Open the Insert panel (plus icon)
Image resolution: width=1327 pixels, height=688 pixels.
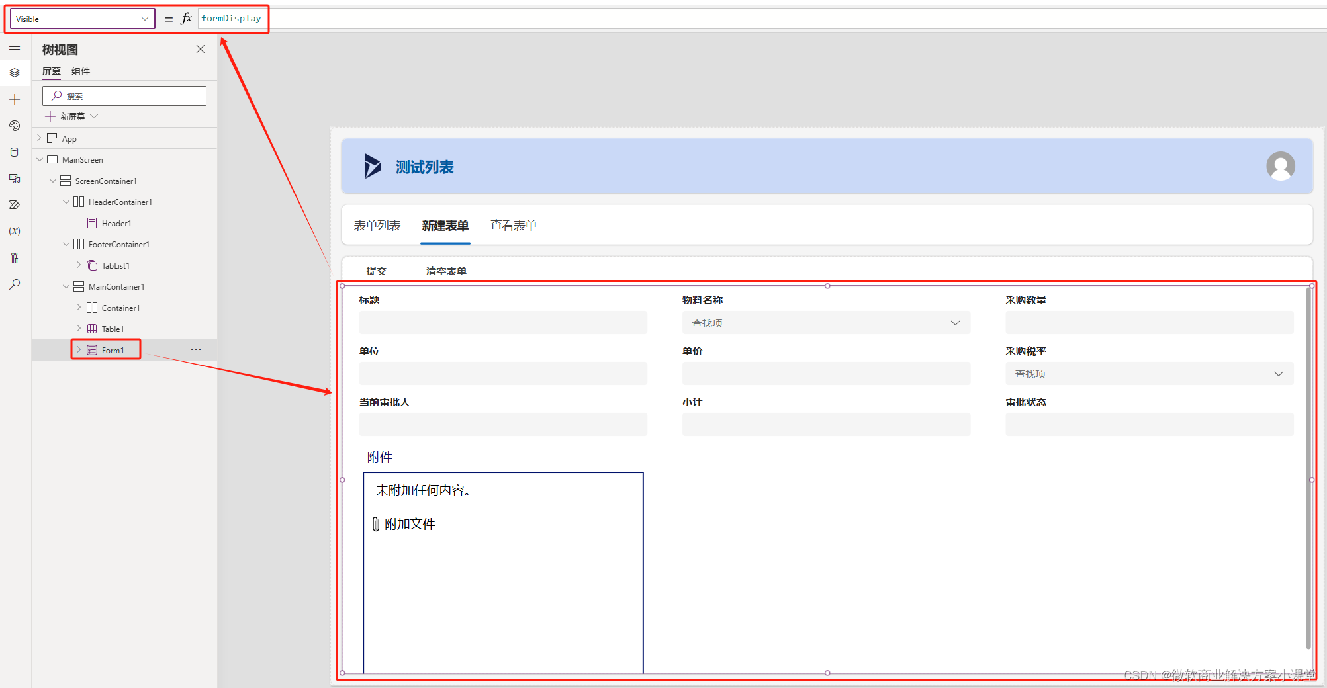tap(15, 99)
